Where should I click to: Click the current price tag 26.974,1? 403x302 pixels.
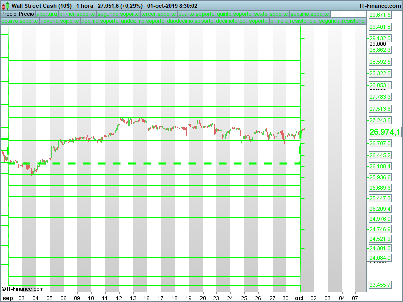[385, 132]
